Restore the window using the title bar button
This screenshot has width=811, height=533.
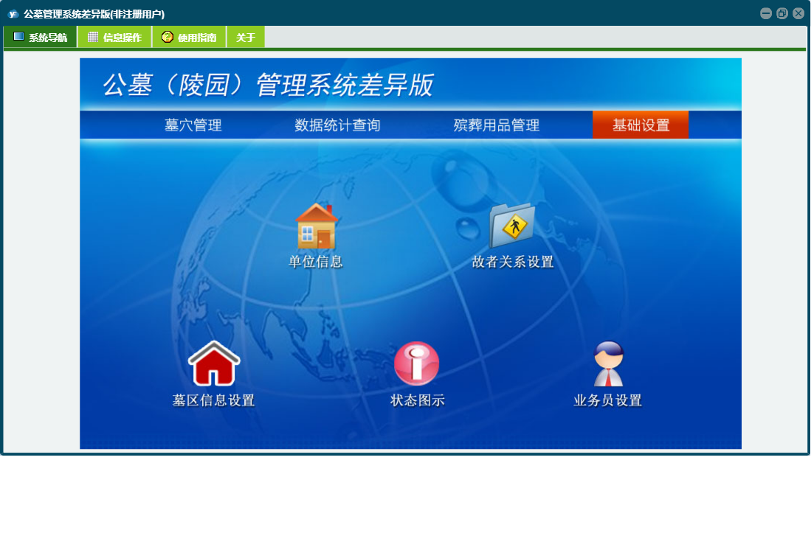[782, 13]
